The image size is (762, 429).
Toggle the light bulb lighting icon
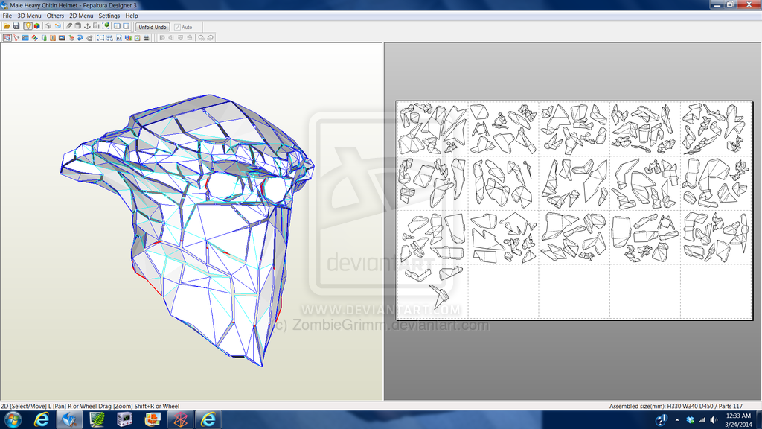[28, 26]
